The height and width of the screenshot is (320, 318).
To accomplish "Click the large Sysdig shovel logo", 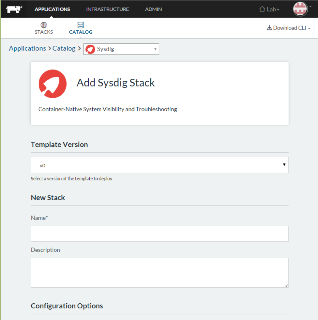I will tap(53, 84).
